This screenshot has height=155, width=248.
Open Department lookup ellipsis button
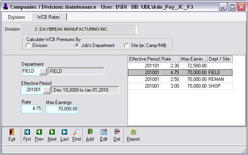coord(43,71)
